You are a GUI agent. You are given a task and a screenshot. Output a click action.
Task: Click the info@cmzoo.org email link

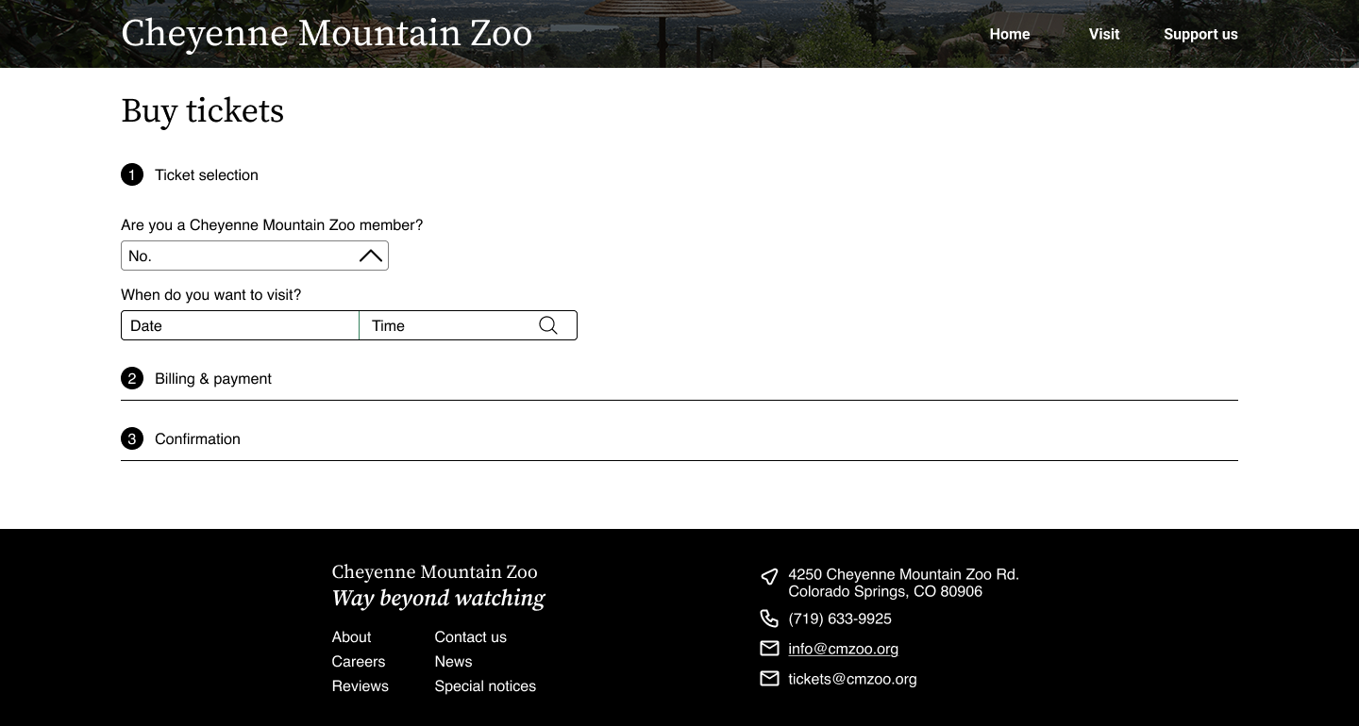(x=843, y=649)
